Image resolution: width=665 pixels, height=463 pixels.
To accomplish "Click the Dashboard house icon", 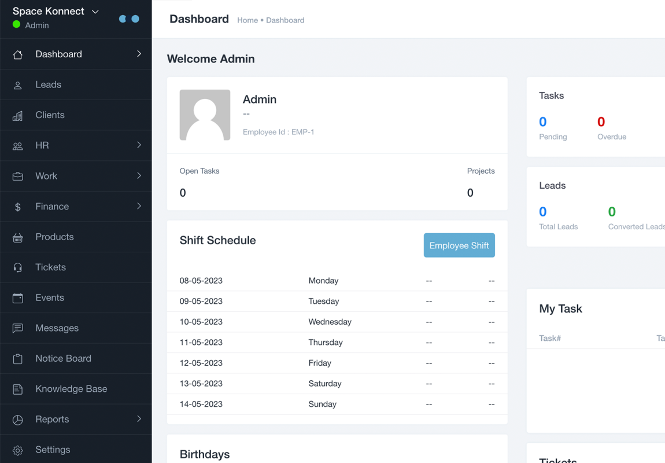I will tap(17, 55).
